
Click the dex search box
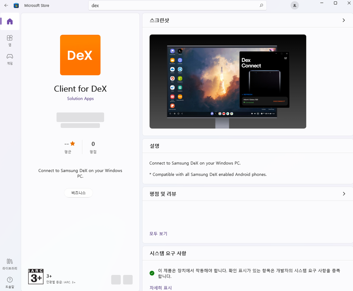tap(177, 5)
